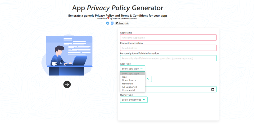The image size is (254, 129).
Task: Click the 1.8k stars count badge
Action: [x=127, y=23]
